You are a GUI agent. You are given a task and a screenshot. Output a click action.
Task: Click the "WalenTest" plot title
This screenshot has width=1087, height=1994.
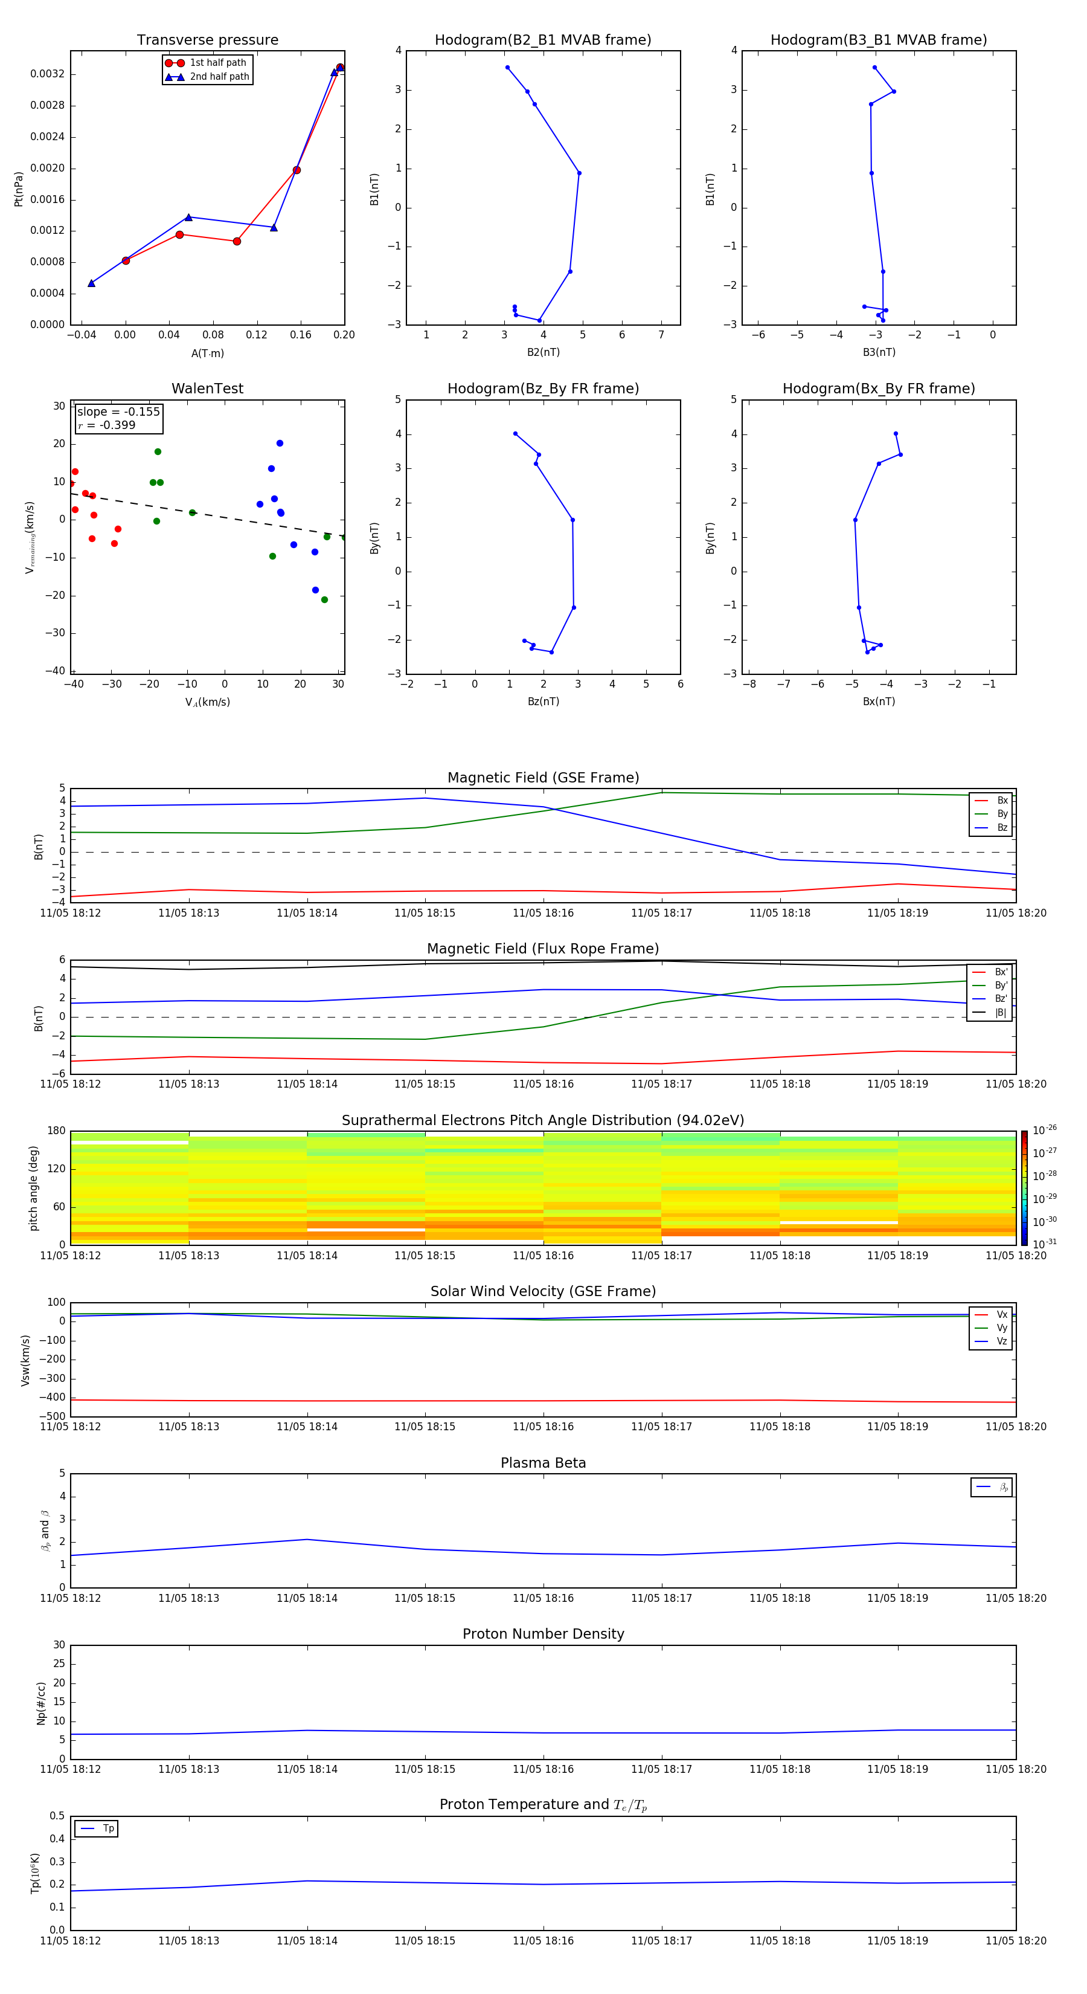coord(207,389)
